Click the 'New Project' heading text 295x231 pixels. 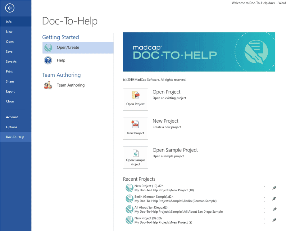click(x=165, y=121)
